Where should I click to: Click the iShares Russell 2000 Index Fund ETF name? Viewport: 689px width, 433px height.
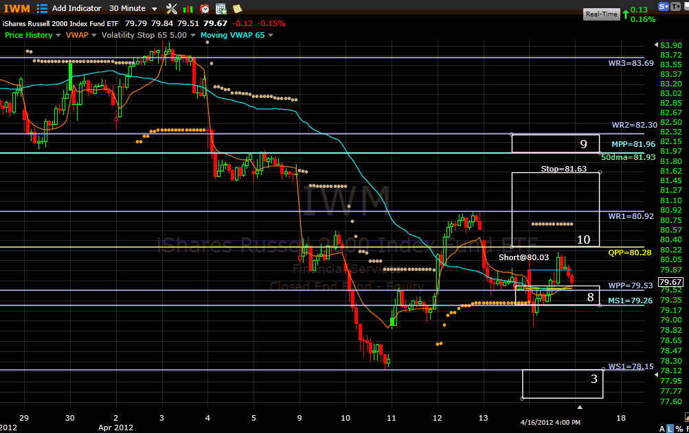pos(60,24)
